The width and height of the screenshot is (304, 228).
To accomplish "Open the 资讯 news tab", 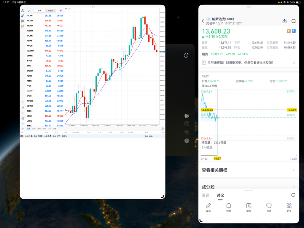I will click(x=206, y=195).
